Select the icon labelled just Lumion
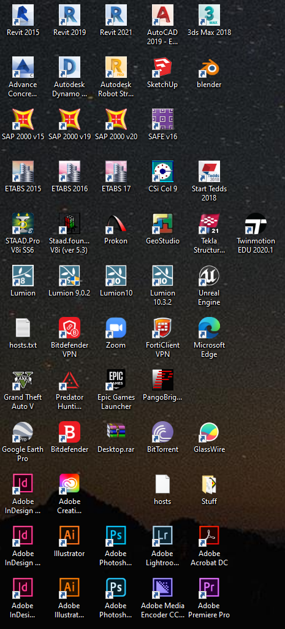 [x=23, y=276]
